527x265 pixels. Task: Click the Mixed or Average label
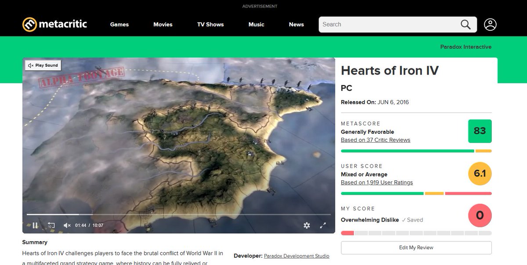[364, 174]
